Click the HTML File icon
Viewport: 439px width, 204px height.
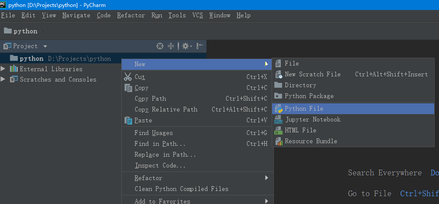[x=278, y=130]
